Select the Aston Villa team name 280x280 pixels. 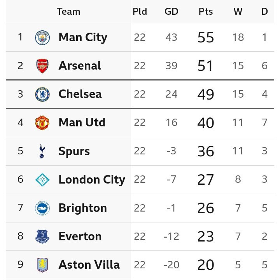point(89,265)
